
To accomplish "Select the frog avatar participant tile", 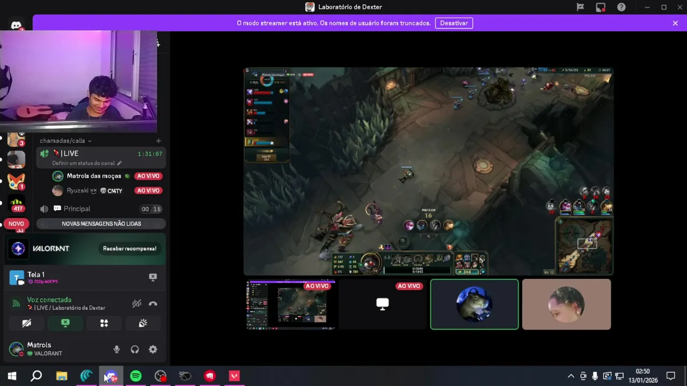I will [474, 304].
